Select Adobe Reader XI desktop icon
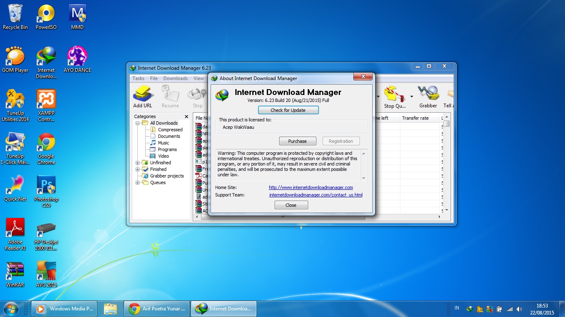The height and width of the screenshot is (317, 565). tap(15, 234)
